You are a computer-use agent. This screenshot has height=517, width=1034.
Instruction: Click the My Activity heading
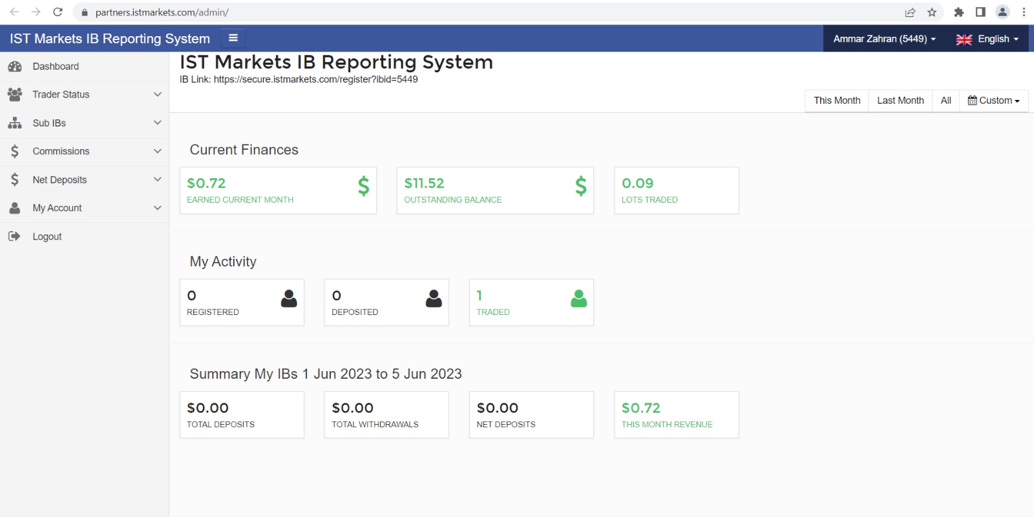[x=223, y=261]
